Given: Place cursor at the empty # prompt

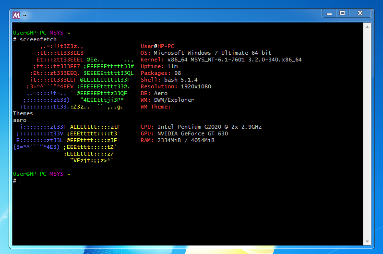Looking at the screenshot, I should pyautogui.click(x=20, y=181).
